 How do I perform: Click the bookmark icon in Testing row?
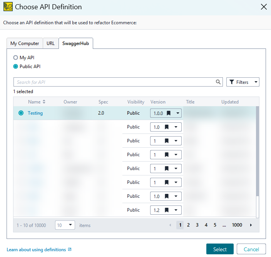(x=169, y=113)
